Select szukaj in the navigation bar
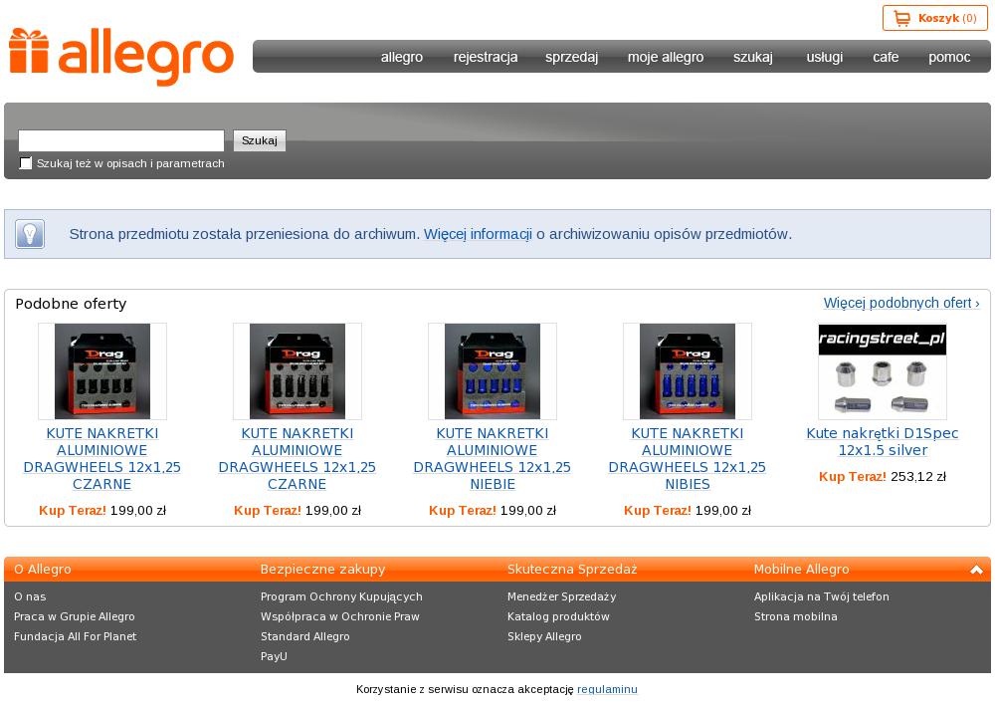The height and width of the screenshot is (709, 995). 753,57
